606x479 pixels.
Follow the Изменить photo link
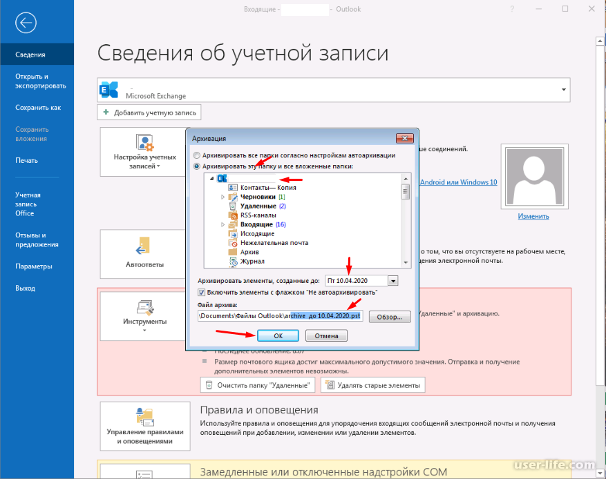[x=533, y=217]
